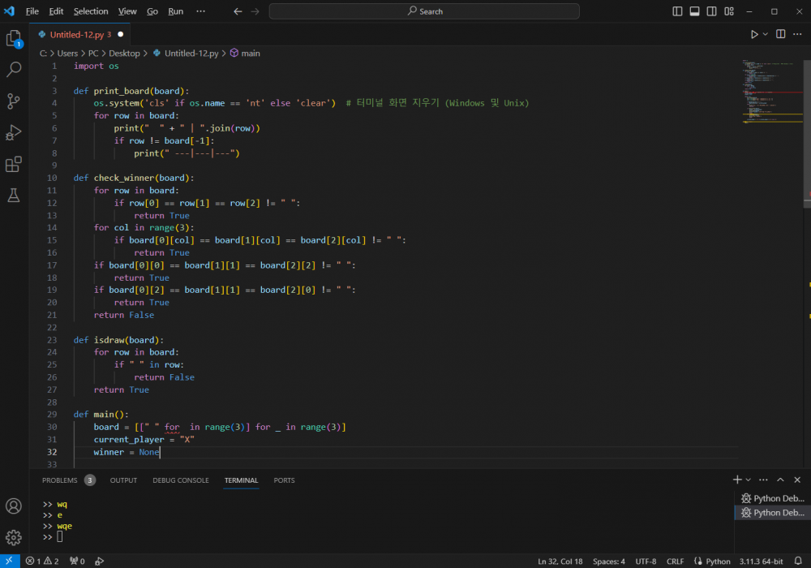Viewport: 811px width, 568px height.
Task: Select the first Python Debug terminal entry
Action: 773,498
